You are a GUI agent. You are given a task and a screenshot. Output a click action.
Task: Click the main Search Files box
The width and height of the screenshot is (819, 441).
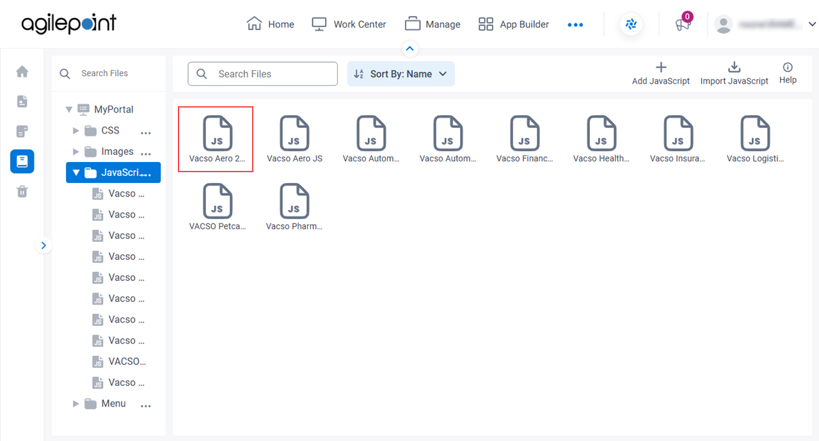click(x=262, y=74)
